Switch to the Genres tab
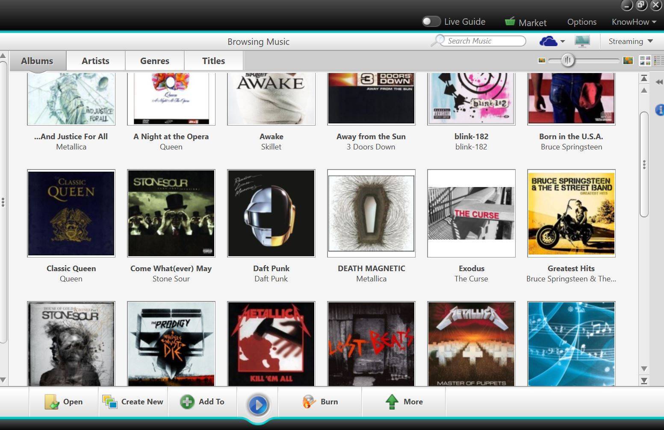 (155, 61)
